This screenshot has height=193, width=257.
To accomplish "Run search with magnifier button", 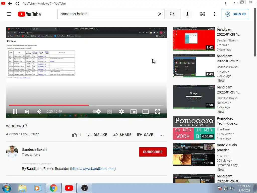I will coord(172,14).
